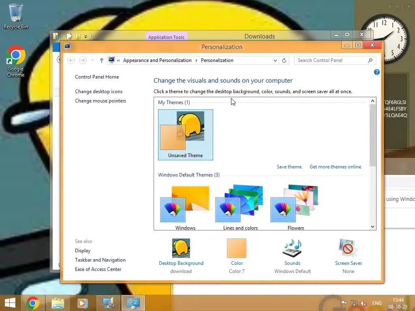Image resolution: width=415 pixels, height=311 pixels.
Task: Click the theme list scrollbar thumb
Action: point(373,135)
